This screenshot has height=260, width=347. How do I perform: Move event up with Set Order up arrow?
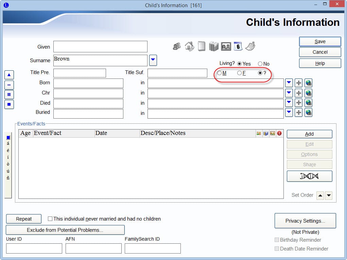[x=320, y=195]
